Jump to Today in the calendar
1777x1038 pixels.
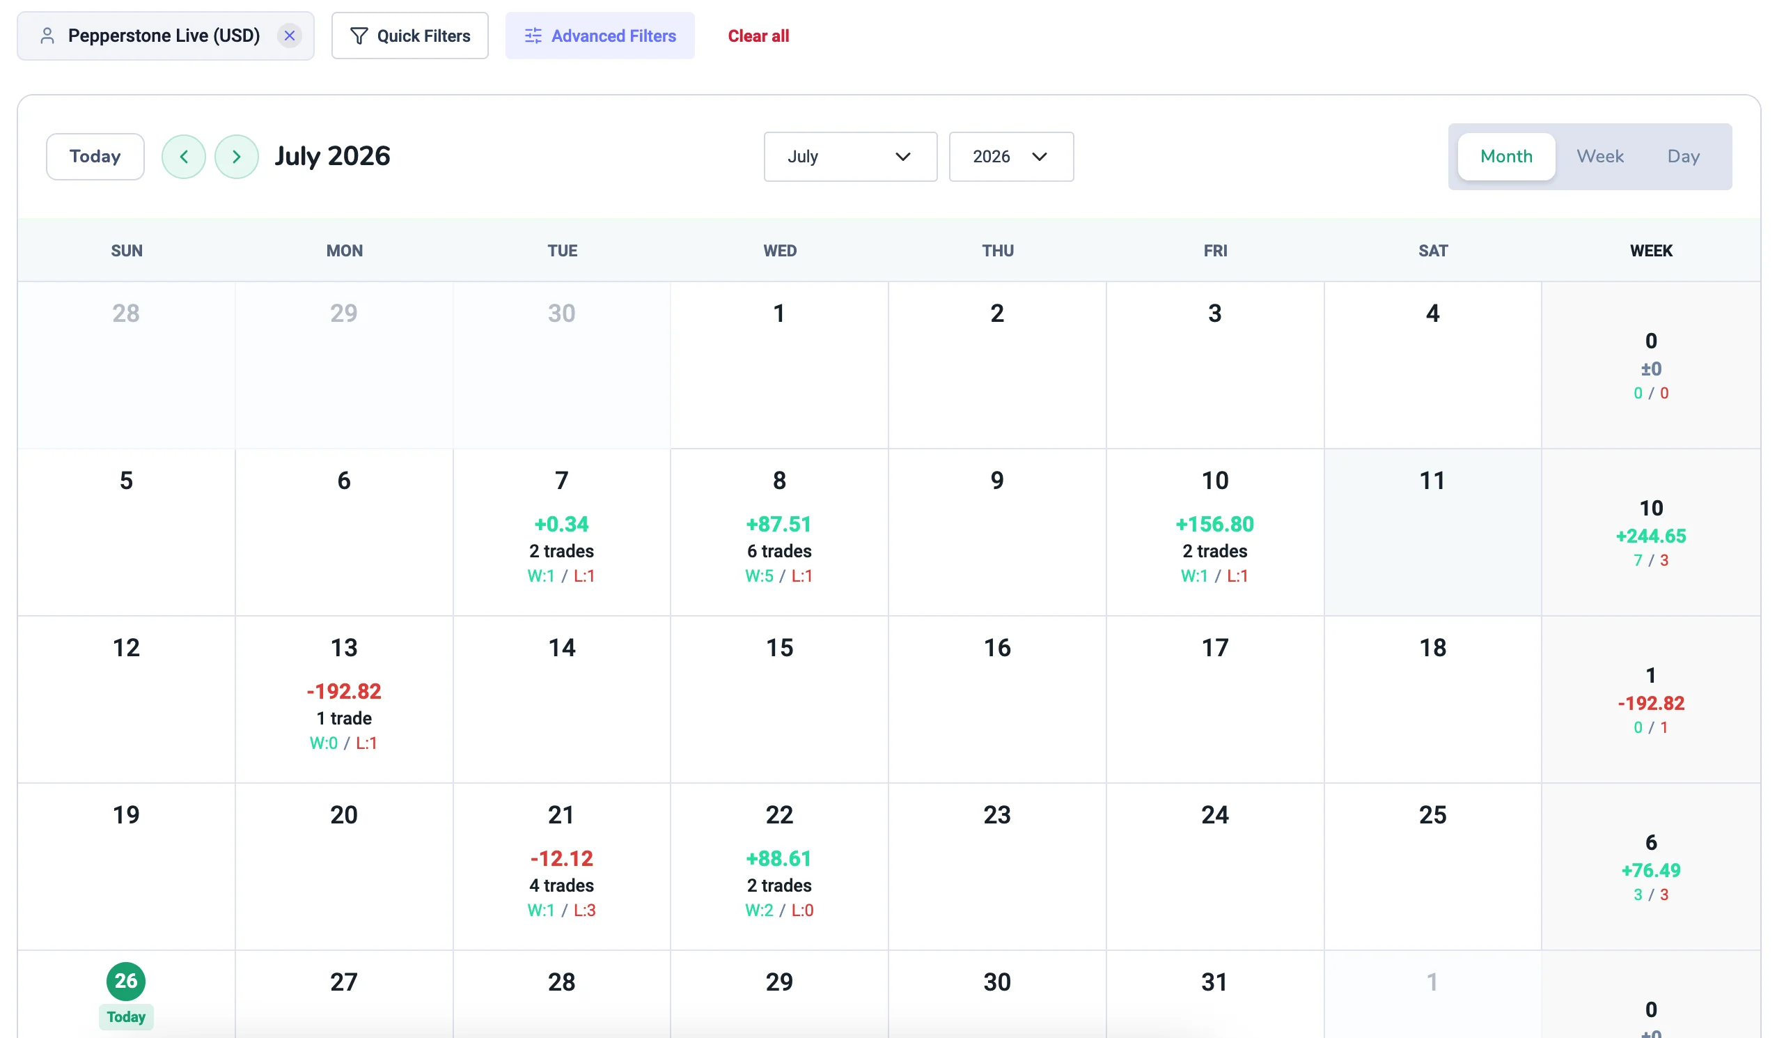[95, 157]
